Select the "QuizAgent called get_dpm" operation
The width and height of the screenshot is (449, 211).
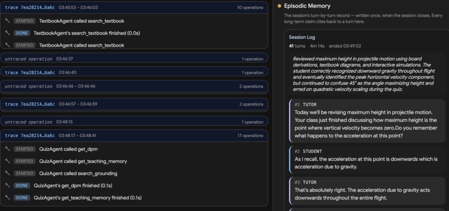134,149
